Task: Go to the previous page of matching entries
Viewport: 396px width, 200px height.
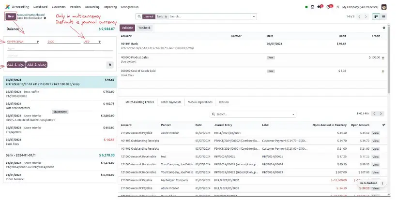Action: [x=374, y=114]
